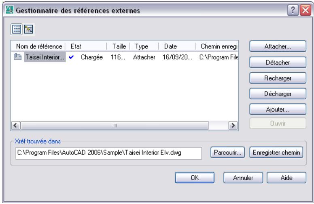This screenshot has height=204, width=314.
Task: Click the C:\Program File path cell
Action: (219, 57)
